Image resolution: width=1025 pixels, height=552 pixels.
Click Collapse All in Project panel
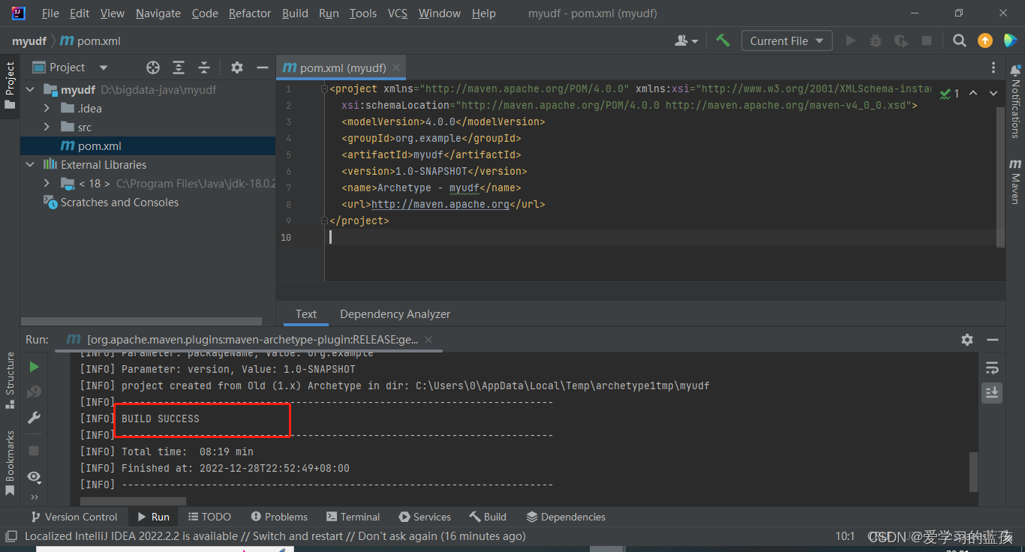point(204,67)
